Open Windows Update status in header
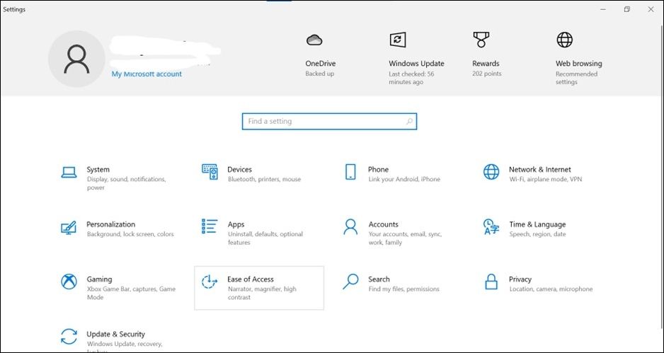664x353 pixels. point(397,40)
